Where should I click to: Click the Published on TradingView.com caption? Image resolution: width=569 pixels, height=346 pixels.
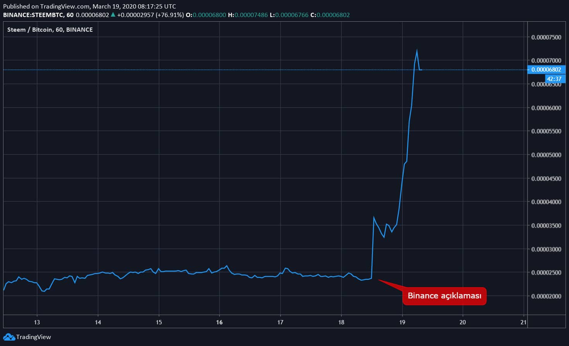[89, 6]
